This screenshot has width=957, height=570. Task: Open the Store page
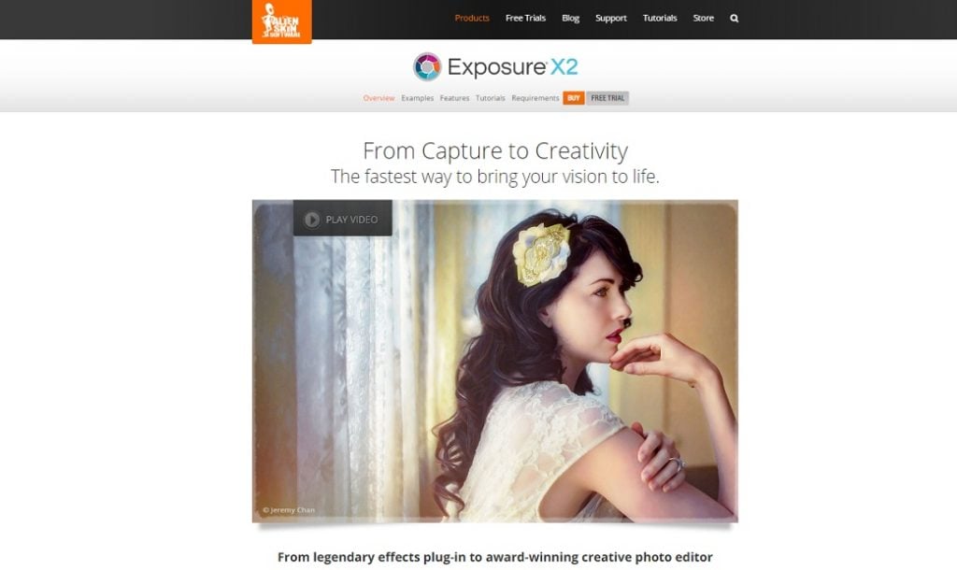click(x=704, y=18)
